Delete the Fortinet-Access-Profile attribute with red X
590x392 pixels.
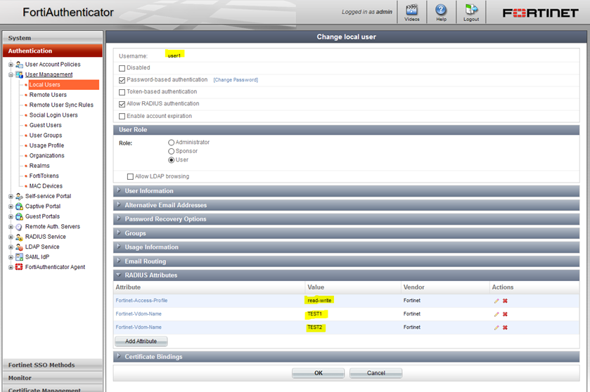click(505, 301)
